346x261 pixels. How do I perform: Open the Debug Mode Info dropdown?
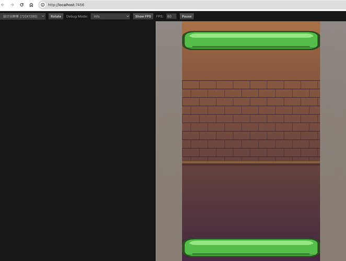110,16
